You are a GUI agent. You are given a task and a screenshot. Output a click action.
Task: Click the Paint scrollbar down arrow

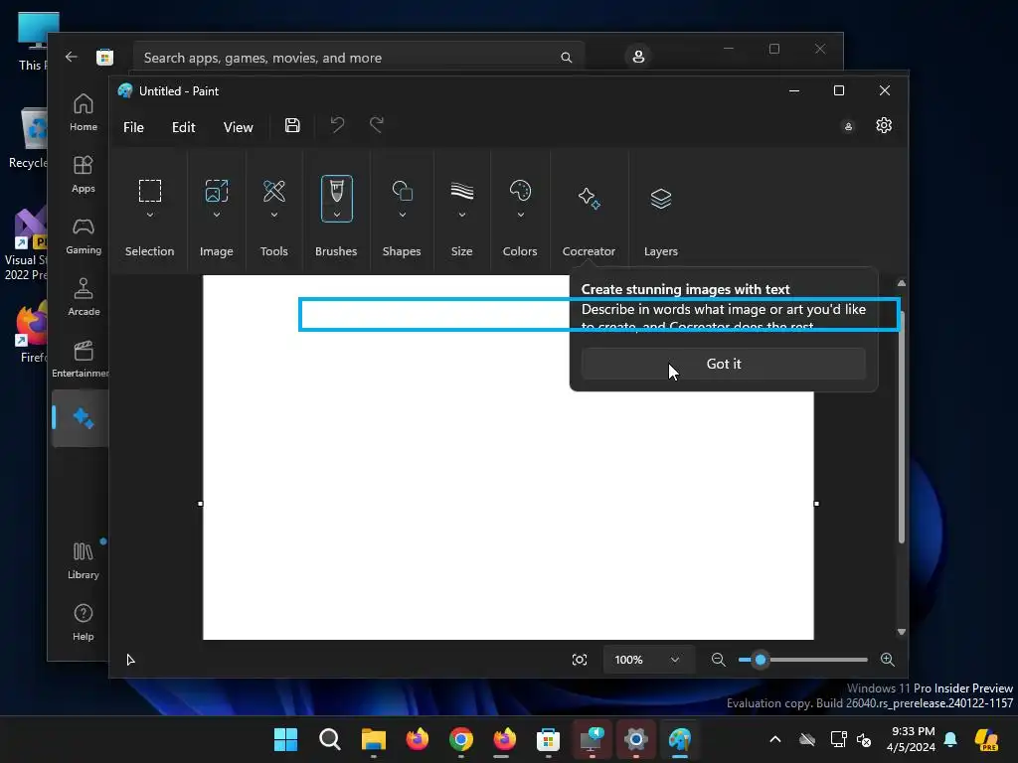click(901, 632)
